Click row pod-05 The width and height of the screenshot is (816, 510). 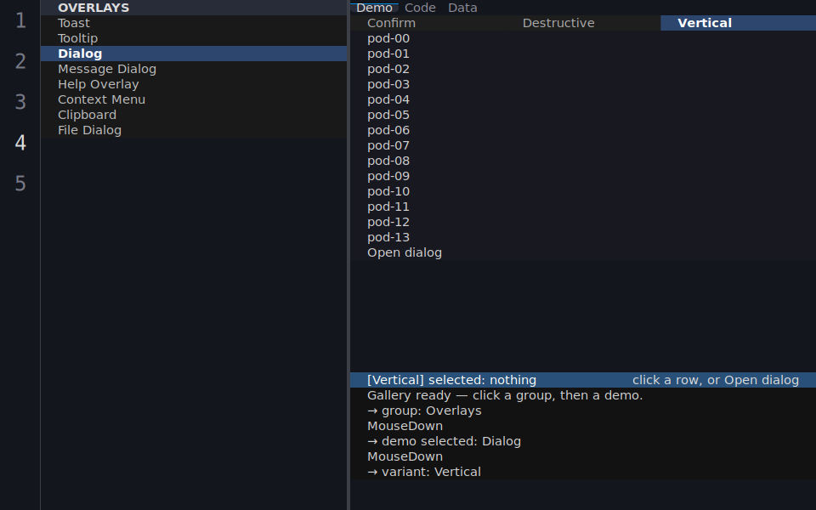[x=583, y=115]
